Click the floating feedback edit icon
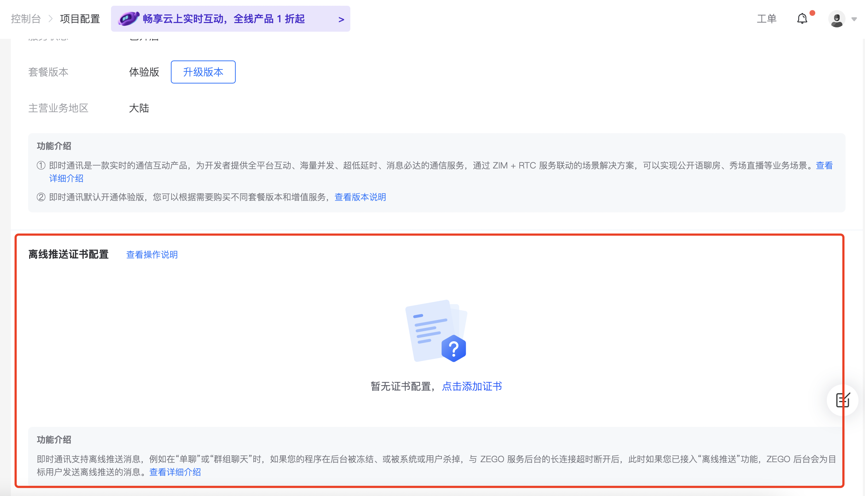The width and height of the screenshot is (865, 496). coord(843,400)
